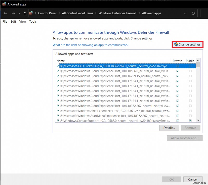Expand chevron after Control Panel breadcrumb
The width and height of the screenshot is (208, 185).
point(59,13)
